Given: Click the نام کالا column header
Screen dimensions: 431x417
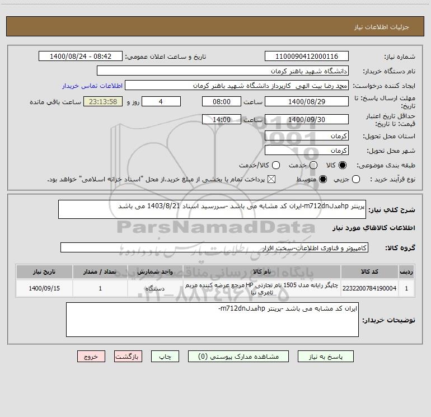Looking at the screenshot, I should coord(262,271).
